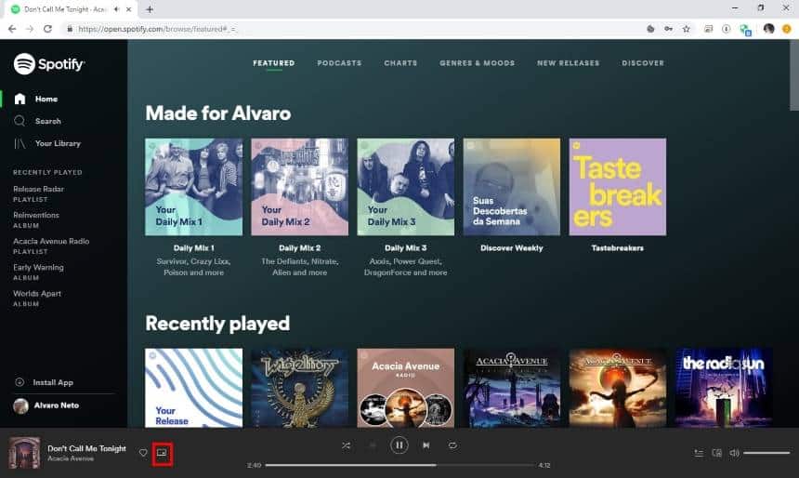
Task: Switch to the Charts tab
Action: click(x=400, y=63)
